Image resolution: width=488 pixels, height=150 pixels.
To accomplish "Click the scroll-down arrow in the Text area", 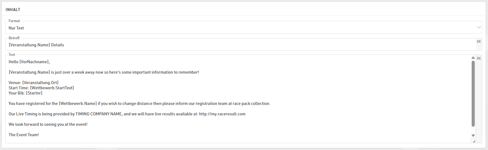I will 473,136.
